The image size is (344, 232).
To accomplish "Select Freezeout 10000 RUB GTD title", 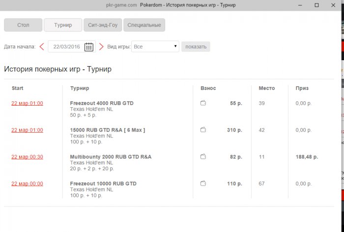I will 103,184.
